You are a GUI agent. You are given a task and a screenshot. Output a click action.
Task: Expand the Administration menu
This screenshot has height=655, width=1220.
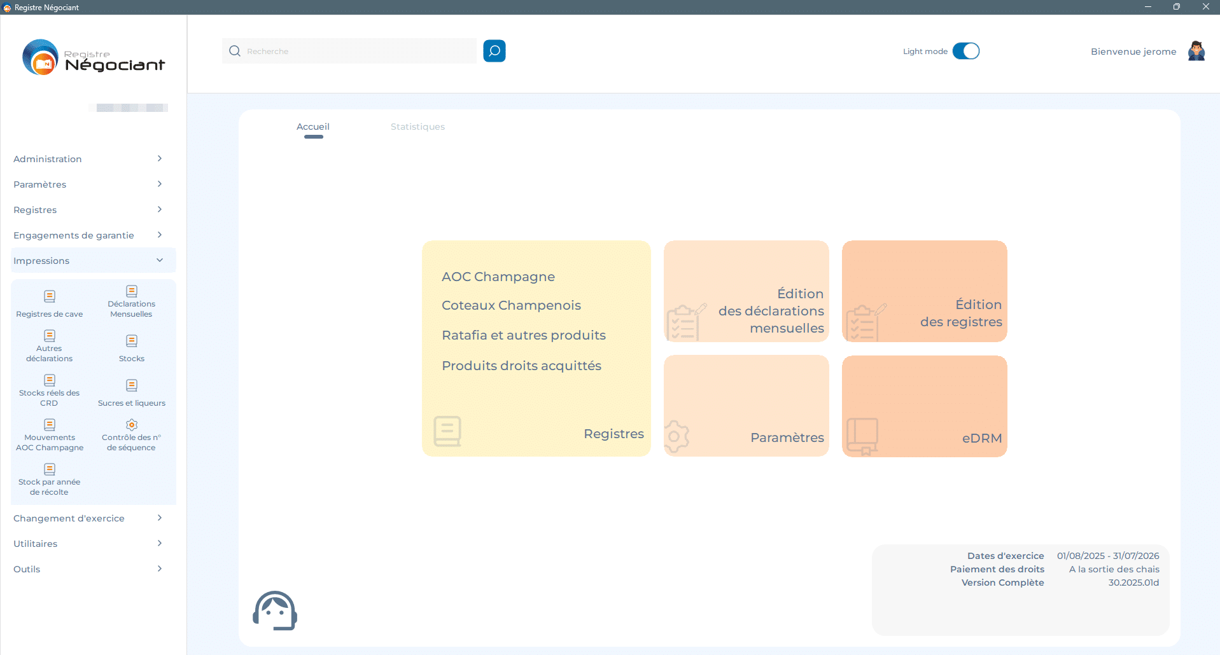click(88, 159)
